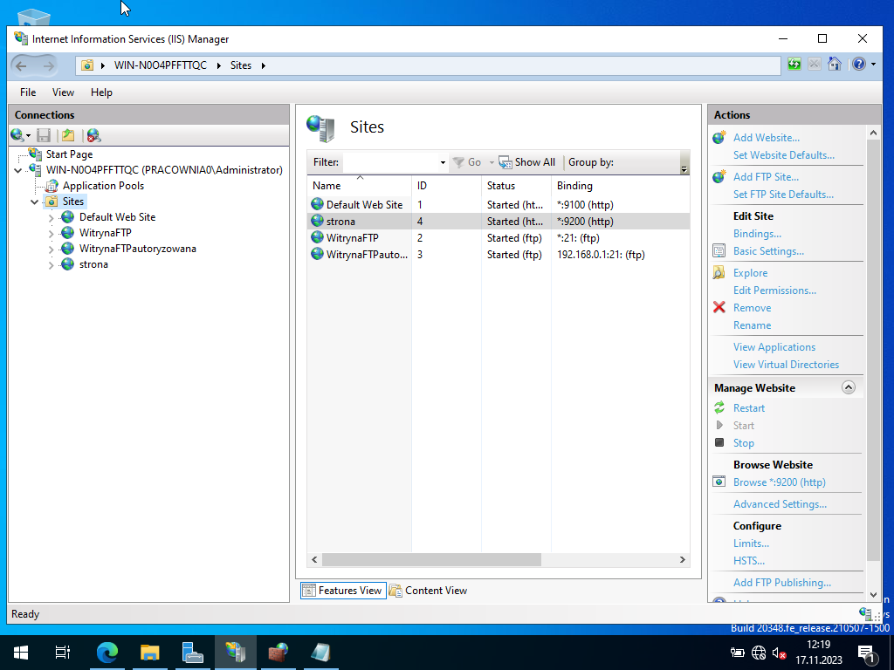
Task: Open the action center notification icon
Action: [867, 653]
